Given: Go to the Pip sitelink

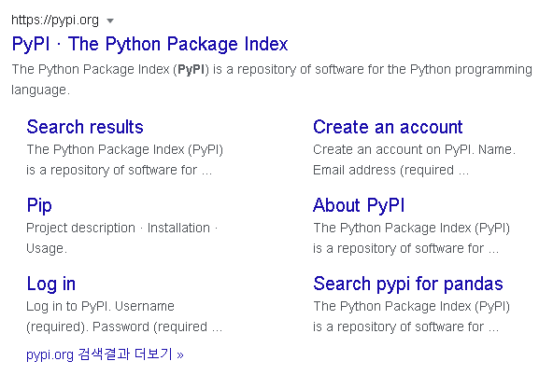Looking at the screenshot, I should pos(39,205).
